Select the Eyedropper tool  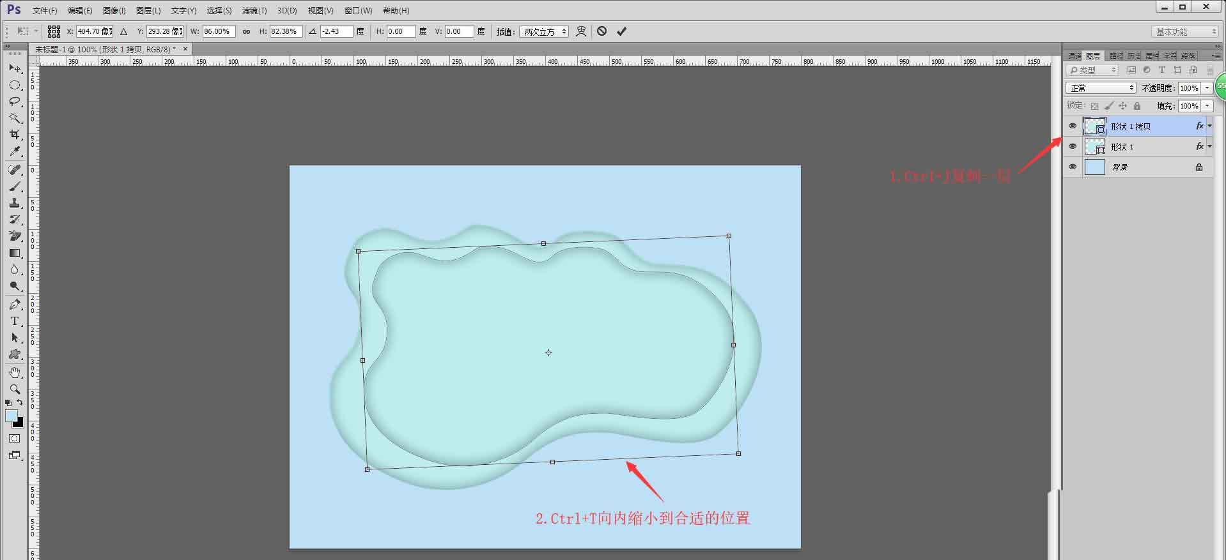point(15,151)
